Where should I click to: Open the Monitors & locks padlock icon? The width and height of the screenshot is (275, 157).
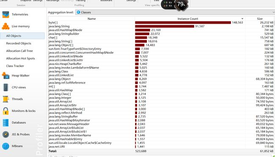point(5,111)
